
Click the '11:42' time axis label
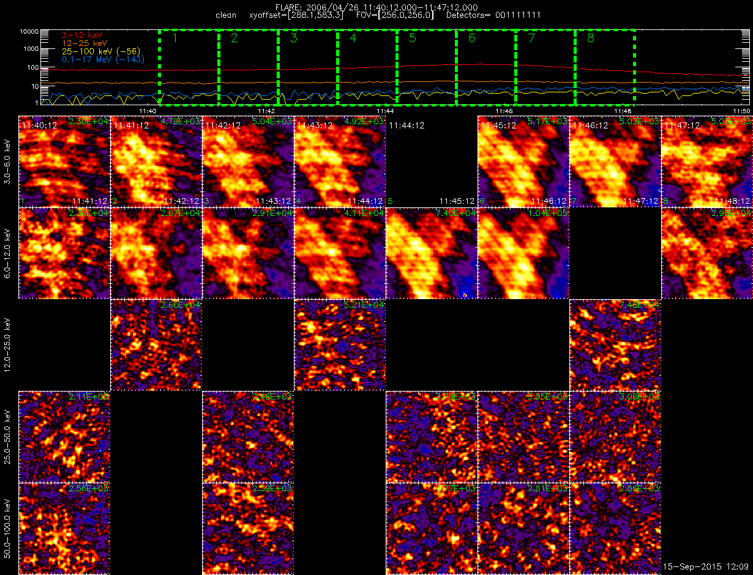[266, 111]
